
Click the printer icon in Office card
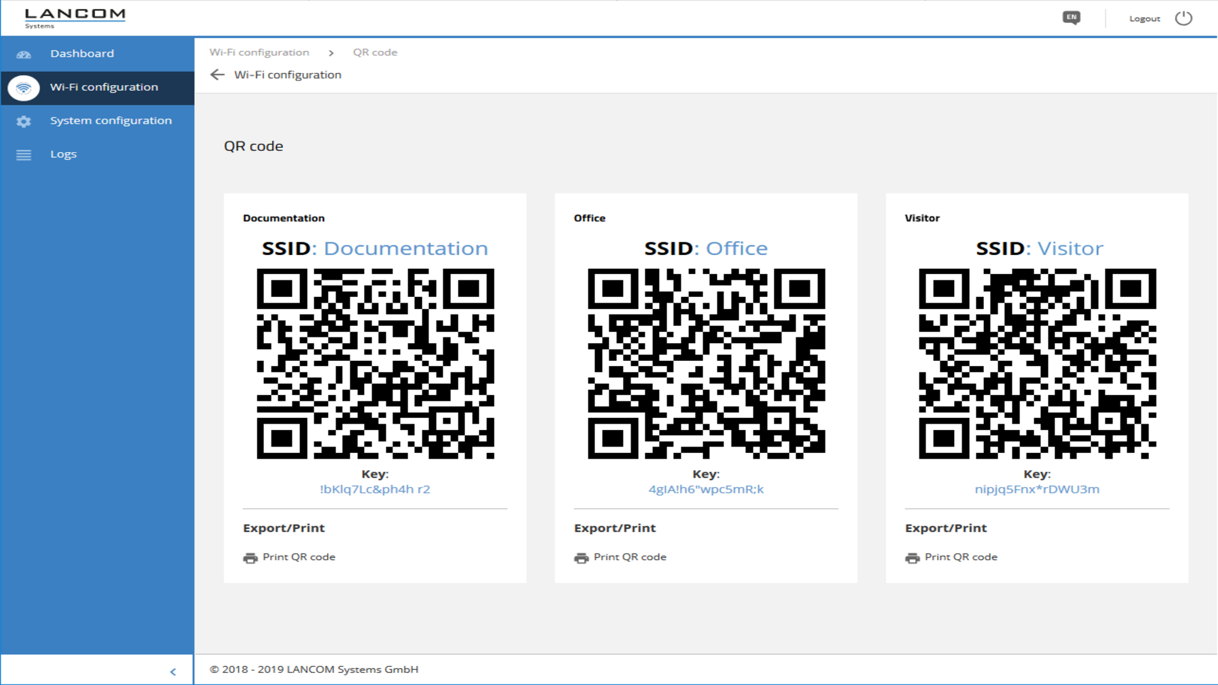tap(581, 558)
